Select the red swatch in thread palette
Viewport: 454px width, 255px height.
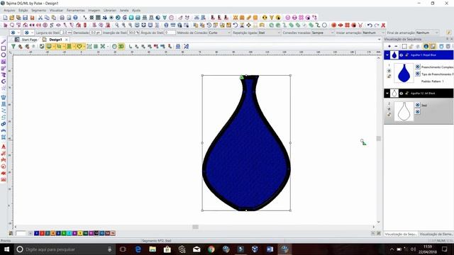[42, 233]
